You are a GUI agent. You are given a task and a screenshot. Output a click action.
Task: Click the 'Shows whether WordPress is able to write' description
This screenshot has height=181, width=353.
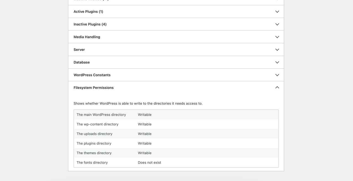coord(138,104)
